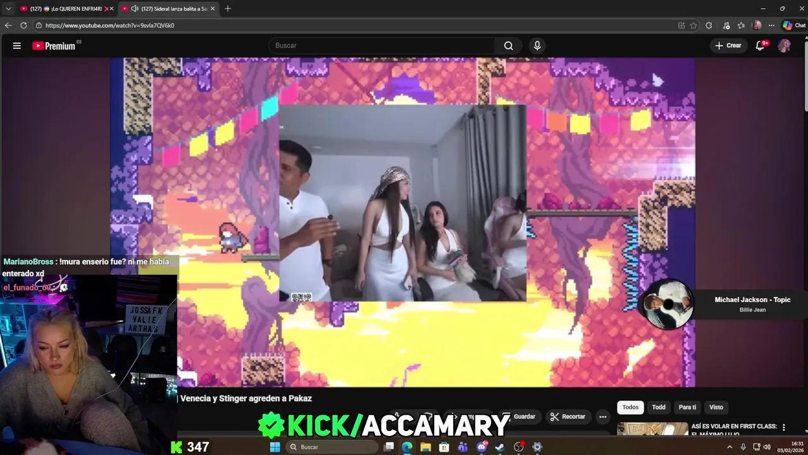Screen dimensions: 808x455
Task: Click the YouTube search magnifier button
Action: click(508, 45)
